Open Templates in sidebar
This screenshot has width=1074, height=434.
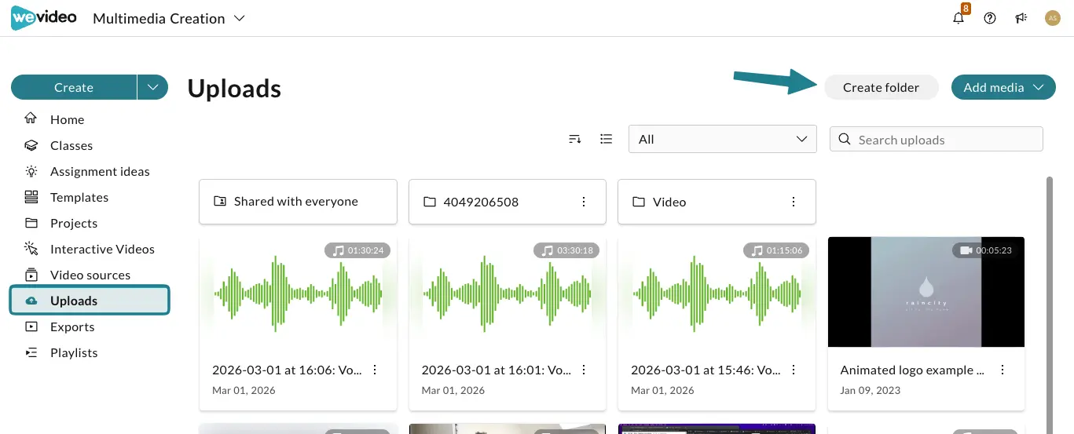[x=79, y=197]
